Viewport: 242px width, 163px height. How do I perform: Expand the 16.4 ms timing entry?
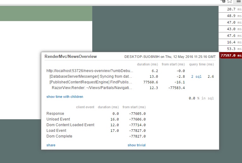(231, 42)
